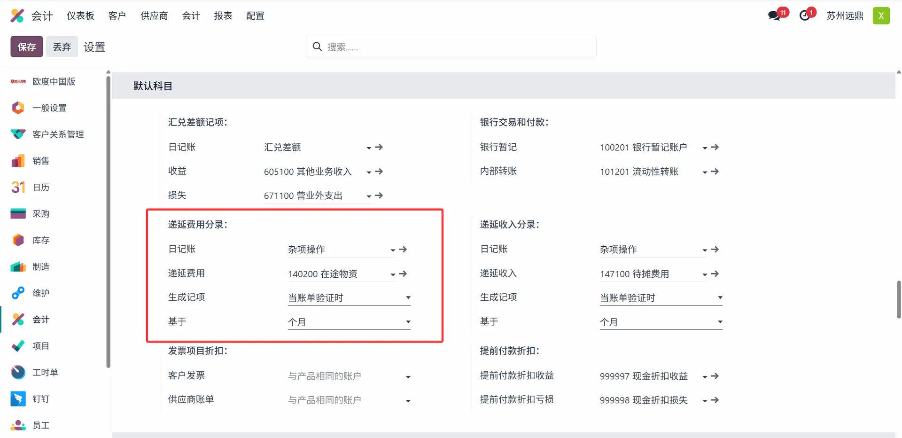Open external link arrow for 汇兑差额 journal
Viewport: 902px width, 438px height.
[379, 147]
